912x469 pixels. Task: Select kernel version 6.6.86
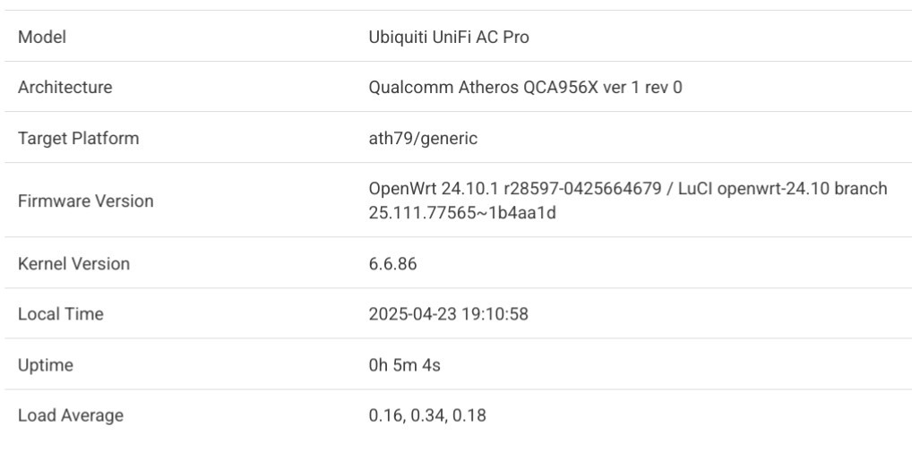(x=392, y=264)
